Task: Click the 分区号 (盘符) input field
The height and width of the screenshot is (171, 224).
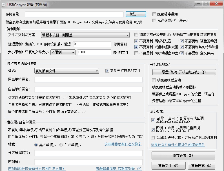Action: tap(88, 153)
